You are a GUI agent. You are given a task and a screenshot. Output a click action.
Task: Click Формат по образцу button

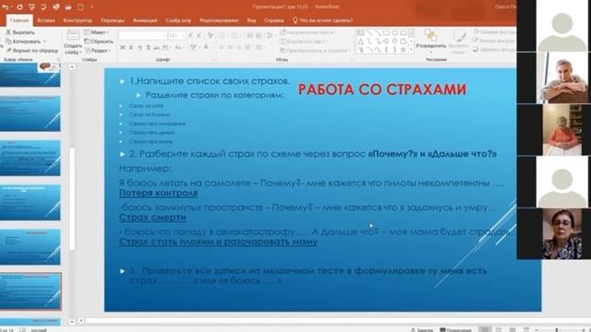click(x=32, y=50)
